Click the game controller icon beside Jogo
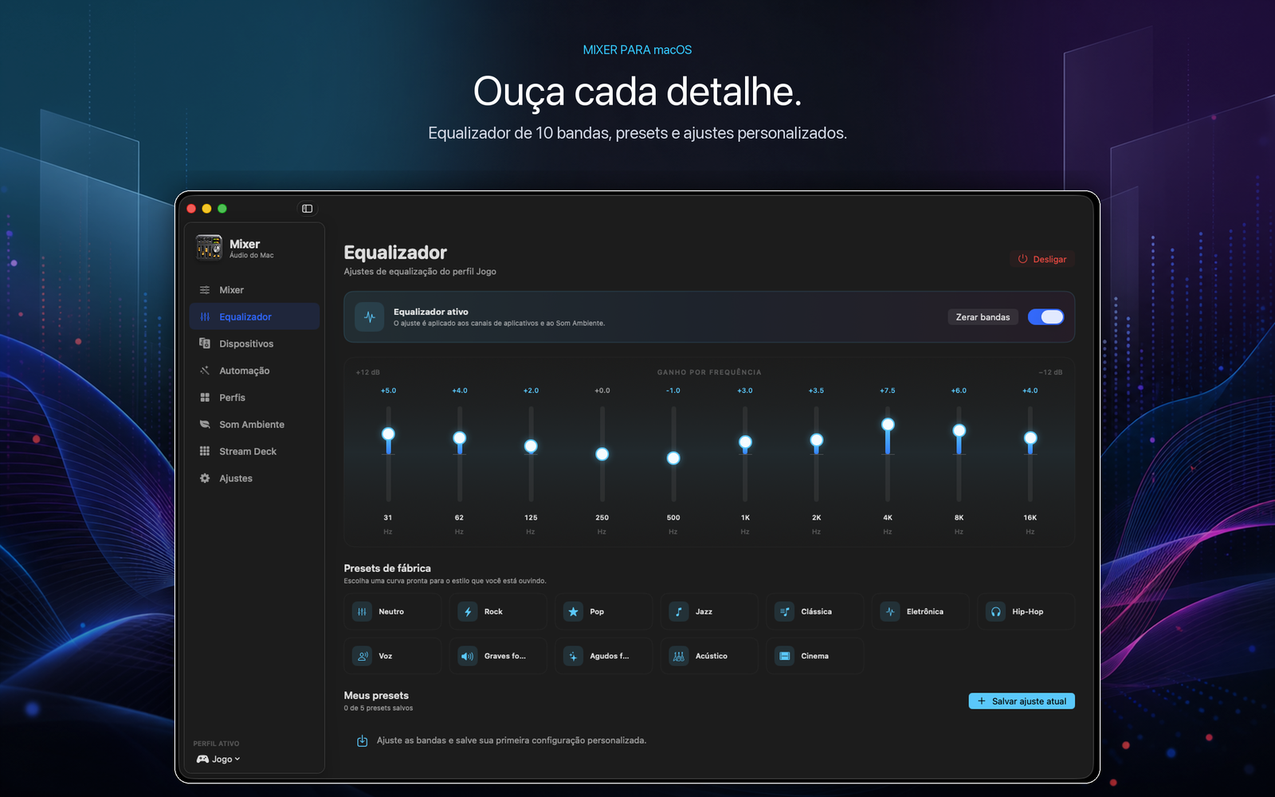Image resolution: width=1275 pixels, height=797 pixels. [202, 759]
